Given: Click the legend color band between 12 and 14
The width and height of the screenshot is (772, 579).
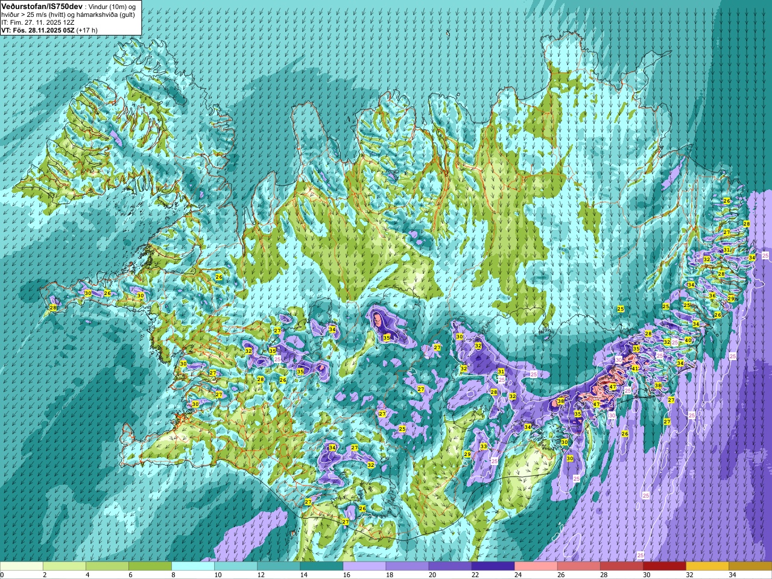Looking at the screenshot, I should tap(279, 566).
